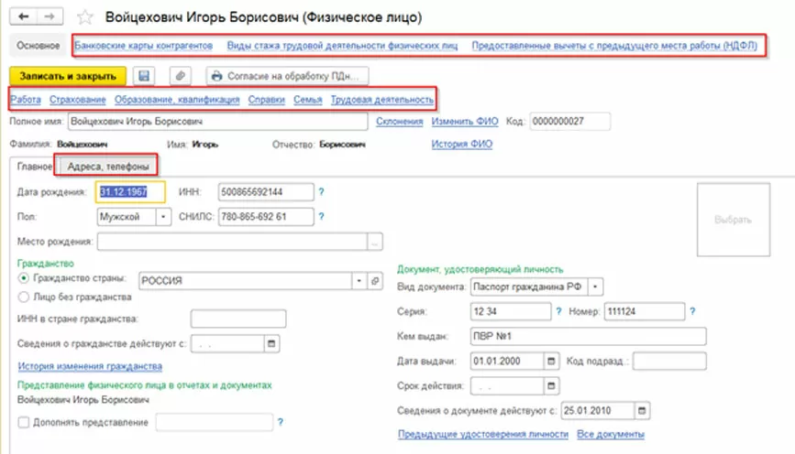Select the Гражданство страны radio button
795x454 pixels.
click(x=24, y=281)
